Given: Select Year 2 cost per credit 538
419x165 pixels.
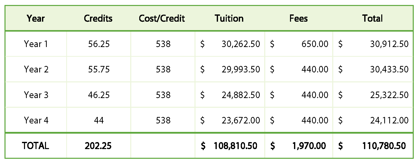Looking at the screenshot, I should click(x=163, y=69).
